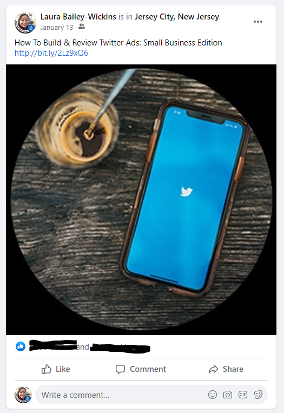Open the Twitter phone post image
Screen dimensions: 284x413
tap(141, 200)
